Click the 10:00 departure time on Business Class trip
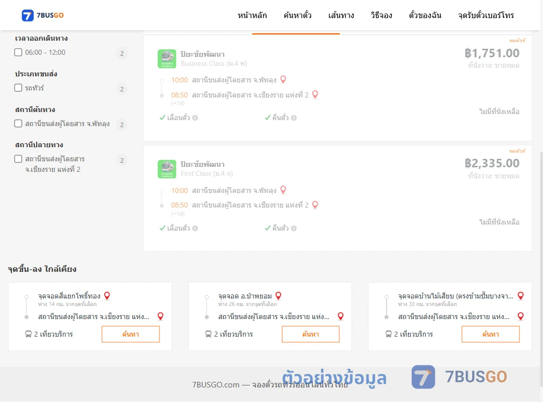 click(x=179, y=80)
